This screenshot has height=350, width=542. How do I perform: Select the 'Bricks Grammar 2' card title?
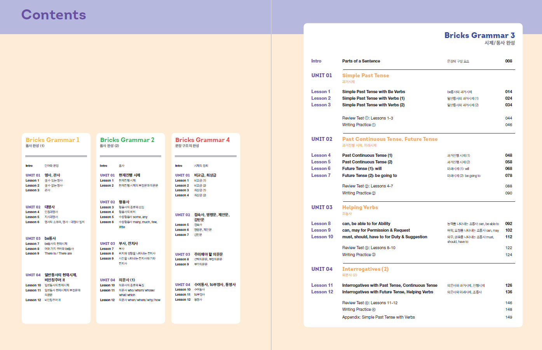[127, 140]
